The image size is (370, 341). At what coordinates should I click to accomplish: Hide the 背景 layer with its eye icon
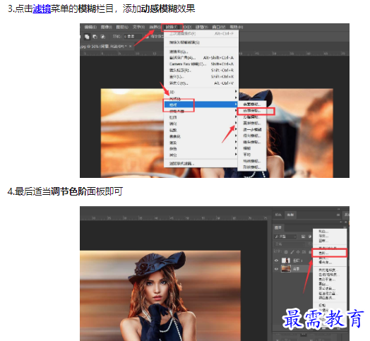pos(276,269)
